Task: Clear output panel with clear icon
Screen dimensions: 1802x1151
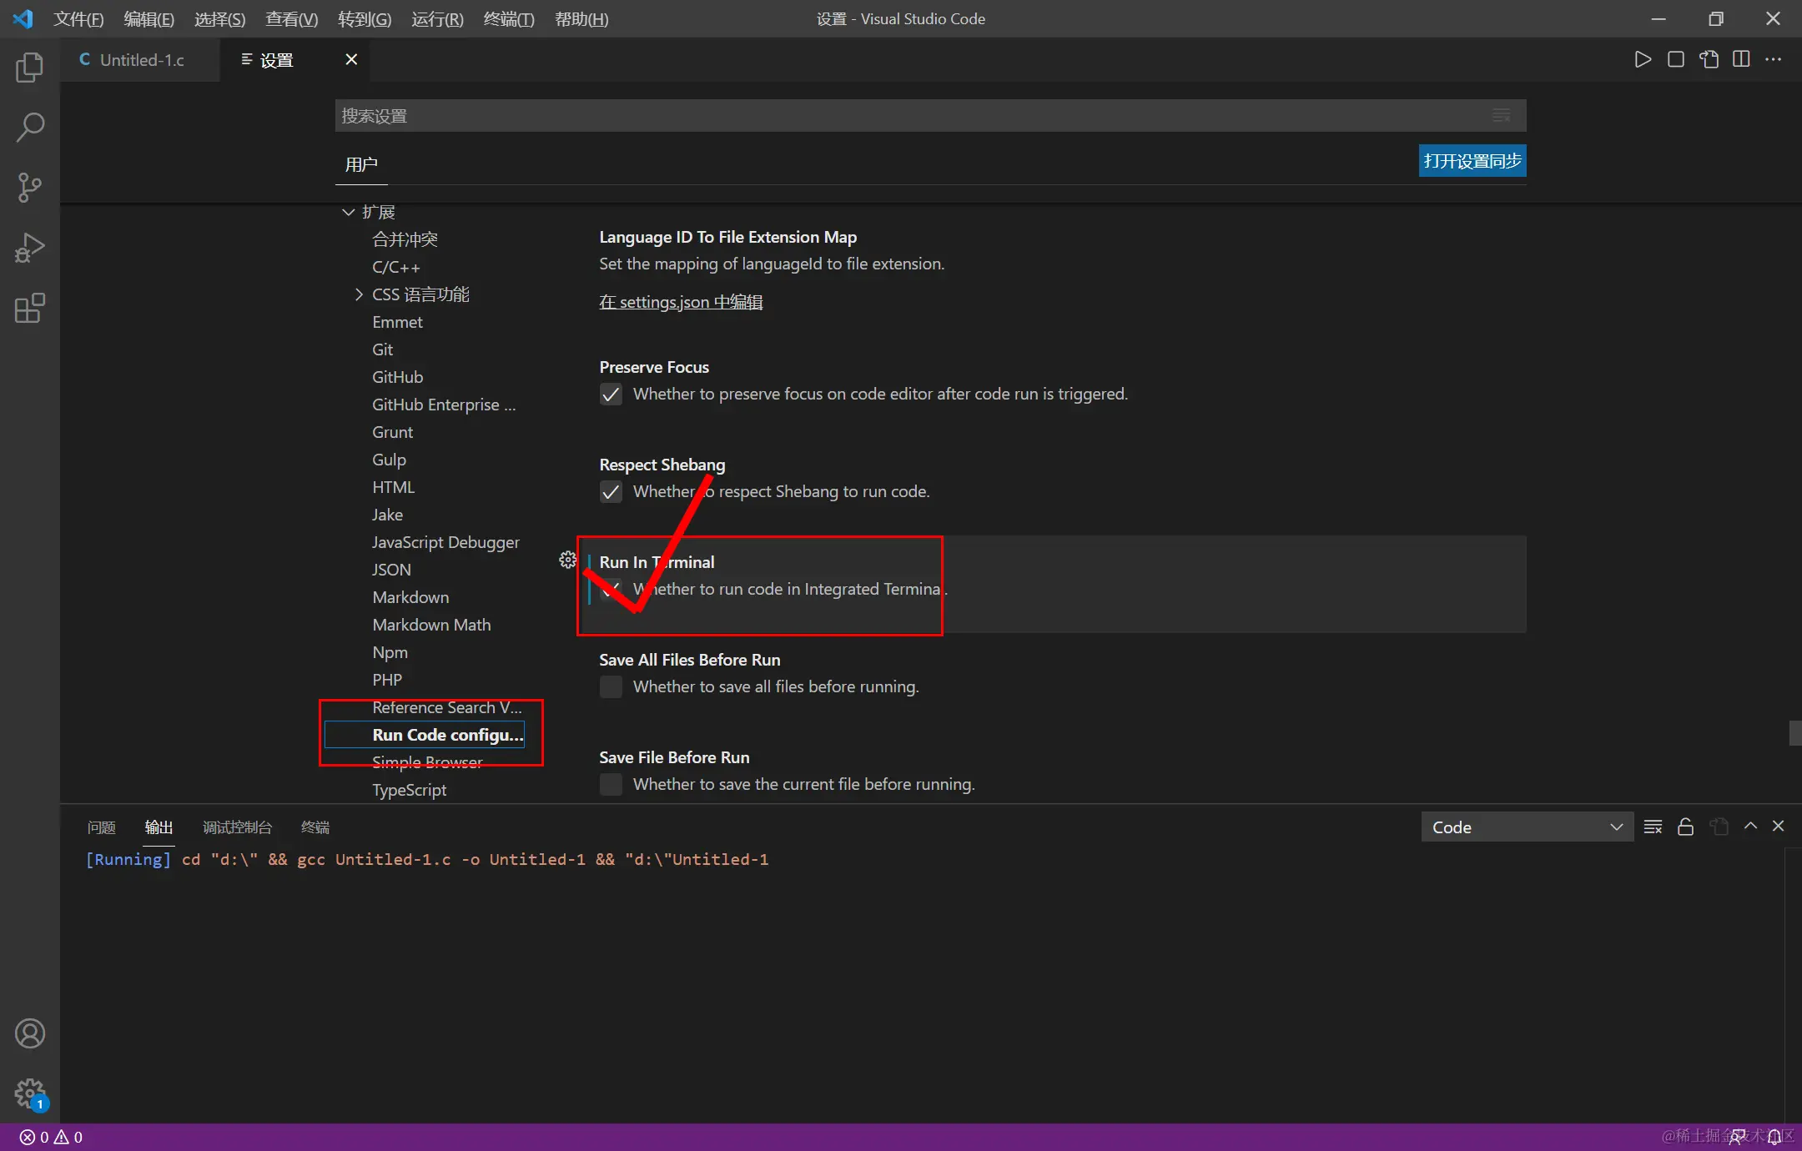Action: (x=1653, y=827)
